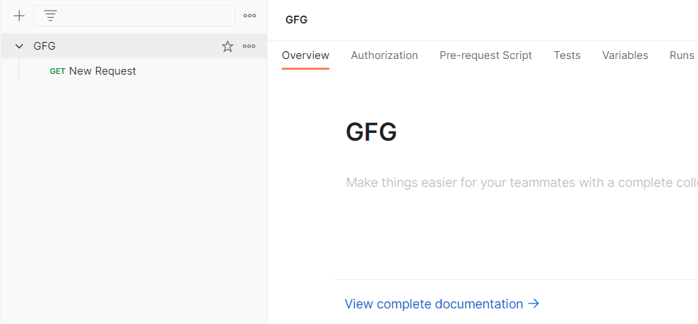
Task: Go to the Pre-request Script tab
Action: click(485, 55)
